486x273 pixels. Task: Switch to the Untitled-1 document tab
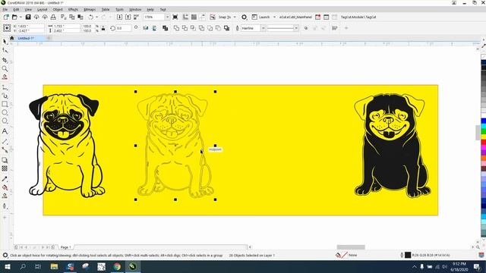pos(25,38)
